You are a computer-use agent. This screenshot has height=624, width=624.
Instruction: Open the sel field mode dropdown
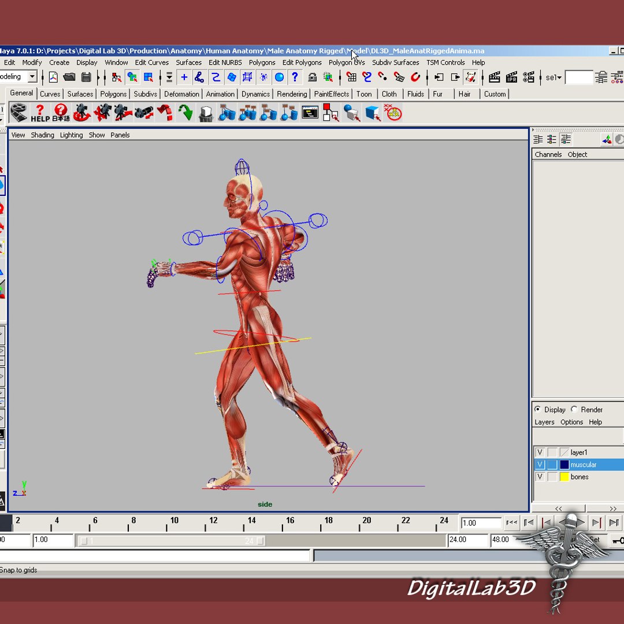(554, 77)
